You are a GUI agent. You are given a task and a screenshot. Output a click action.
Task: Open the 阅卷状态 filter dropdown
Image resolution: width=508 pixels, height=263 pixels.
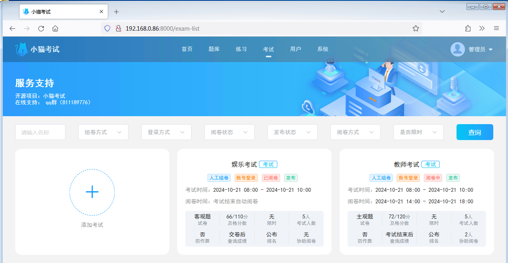(229, 132)
